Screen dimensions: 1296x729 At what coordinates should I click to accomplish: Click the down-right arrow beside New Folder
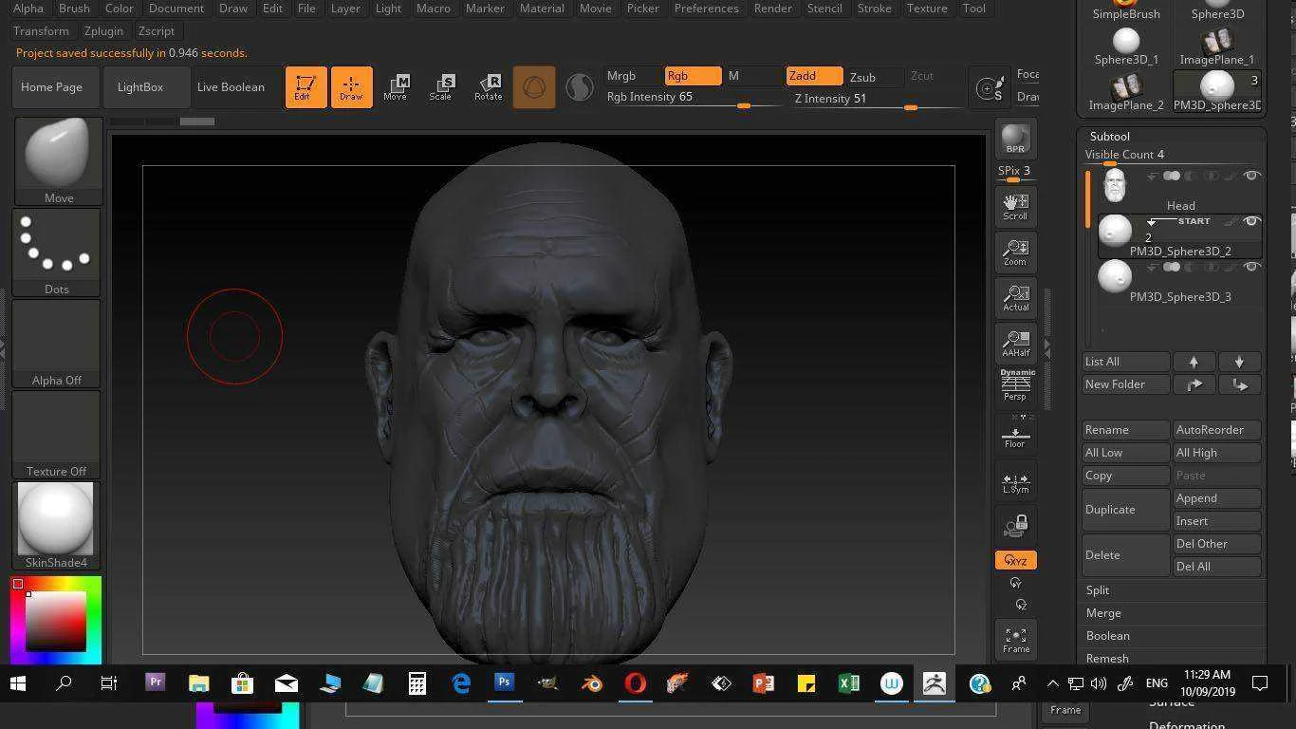click(x=1239, y=384)
